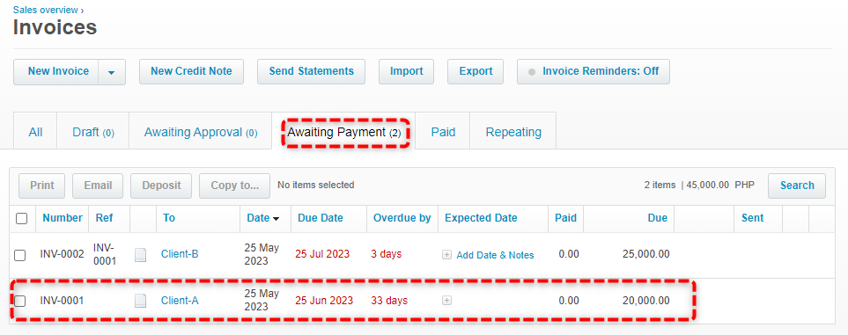Open the Client-B link
Viewport: 848px width, 335px height.
click(x=180, y=254)
